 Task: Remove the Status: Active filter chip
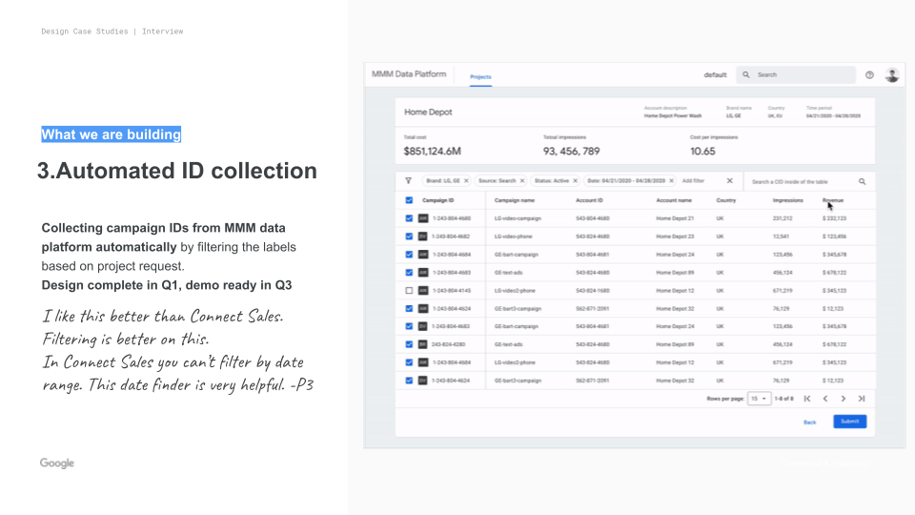576,181
